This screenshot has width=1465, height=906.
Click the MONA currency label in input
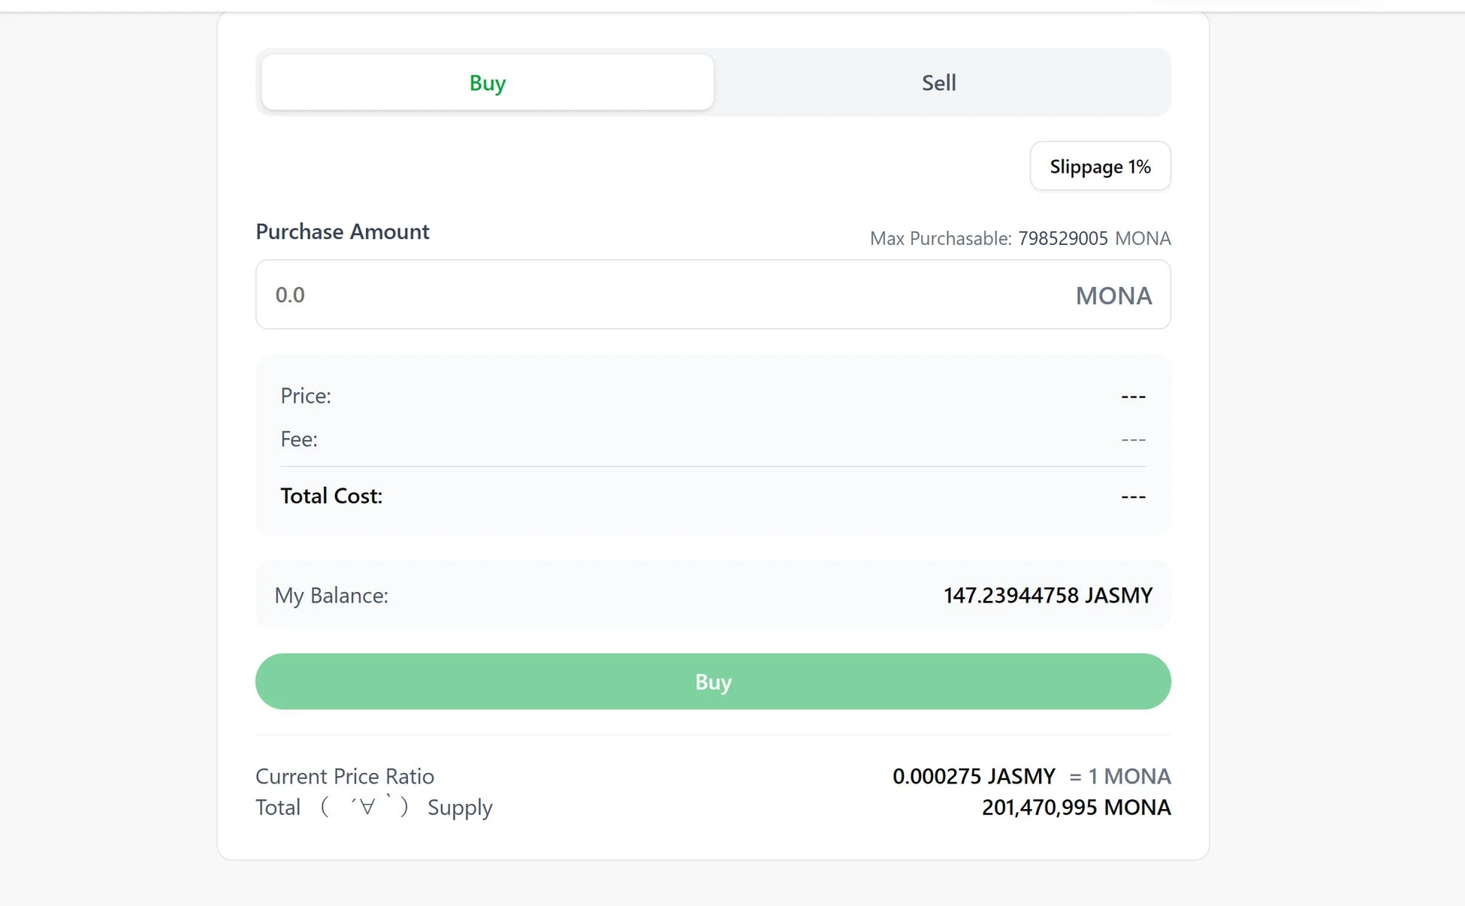[x=1113, y=295]
